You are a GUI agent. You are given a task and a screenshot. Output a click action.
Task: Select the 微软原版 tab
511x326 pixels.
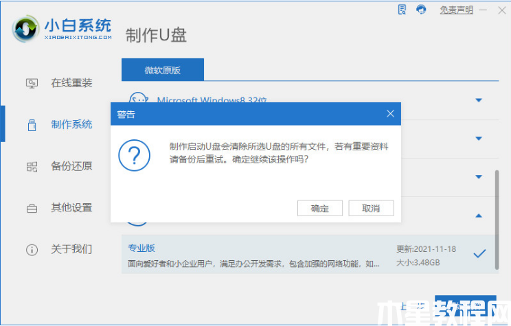point(163,70)
